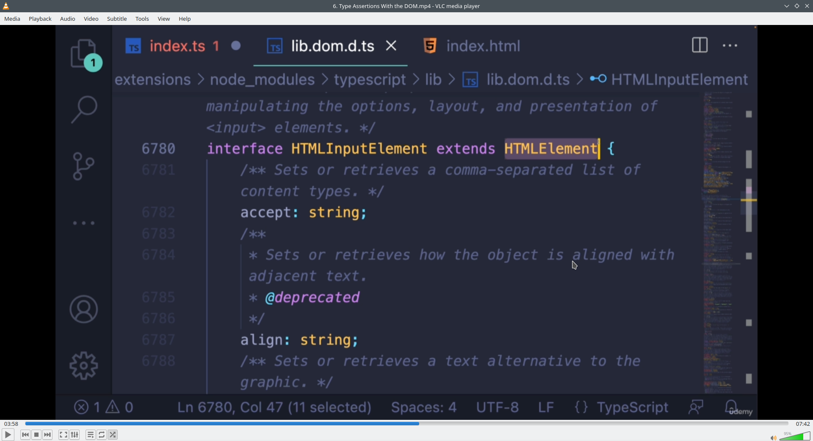Seek on the video progress bar
The width and height of the screenshot is (813, 441).
pos(406,424)
